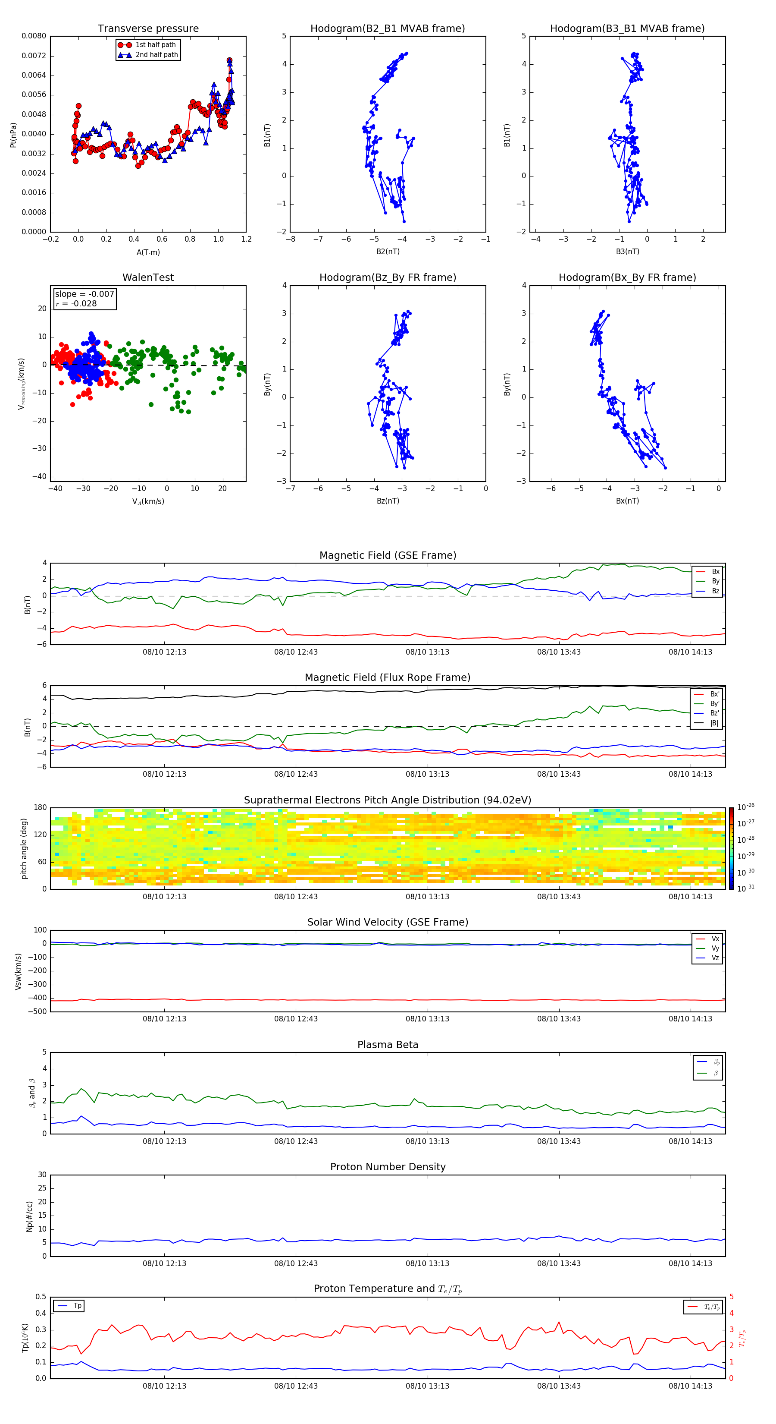Click the 'B2(nT)' x-axis label
This screenshot has width=776, height=1424.
tap(388, 252)
